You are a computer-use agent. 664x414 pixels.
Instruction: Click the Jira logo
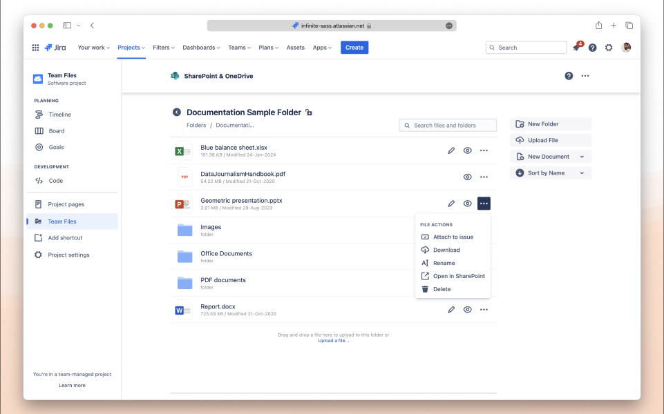click(x=55, y=48)
